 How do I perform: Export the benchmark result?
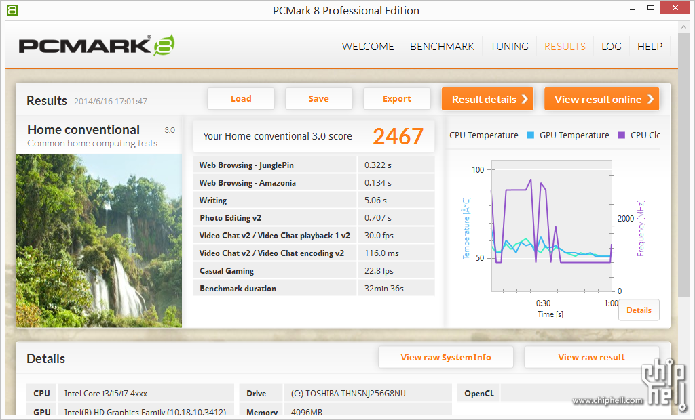pos(396,99)
